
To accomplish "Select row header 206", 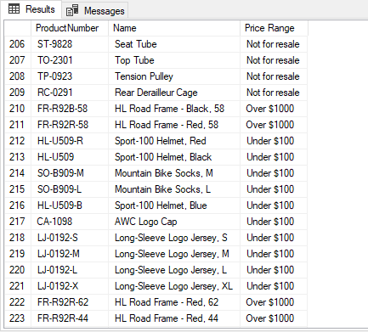I will (x=18, y=44).
